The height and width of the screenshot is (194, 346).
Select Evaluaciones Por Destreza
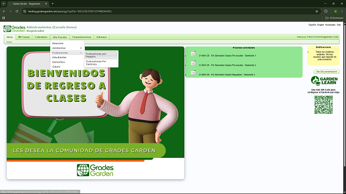point(101,63)
